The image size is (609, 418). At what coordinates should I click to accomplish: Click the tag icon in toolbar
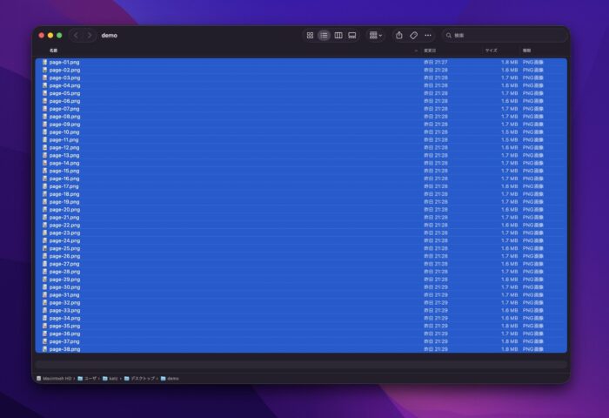tap(413, 35)
